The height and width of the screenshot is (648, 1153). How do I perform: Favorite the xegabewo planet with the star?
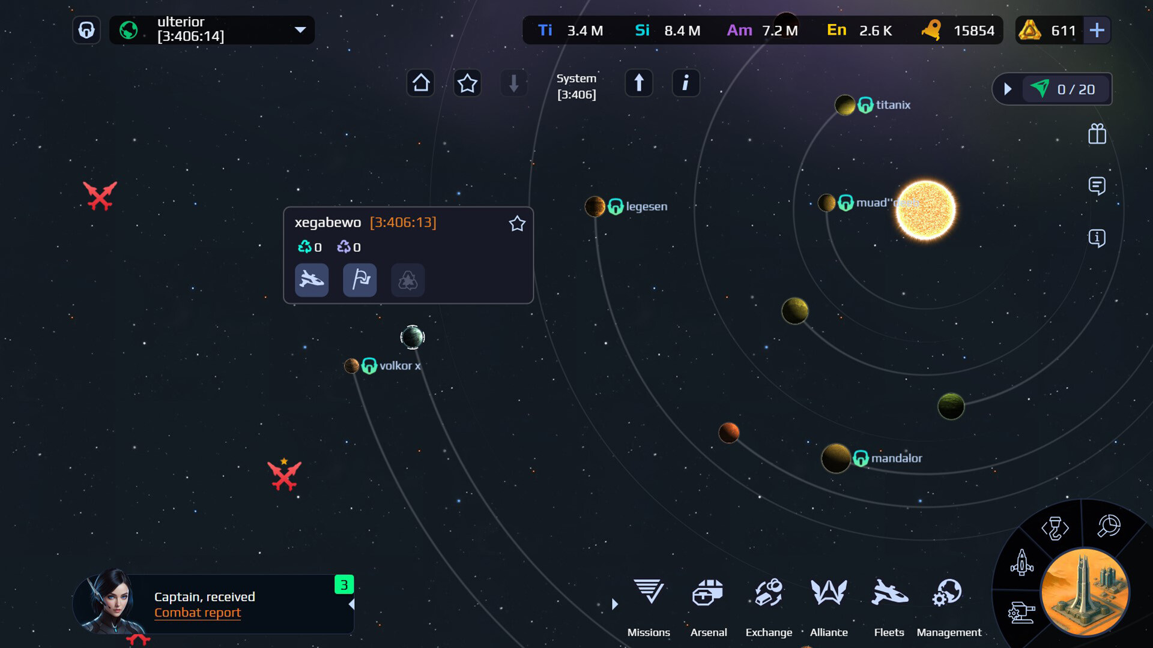tap(517, 223)
